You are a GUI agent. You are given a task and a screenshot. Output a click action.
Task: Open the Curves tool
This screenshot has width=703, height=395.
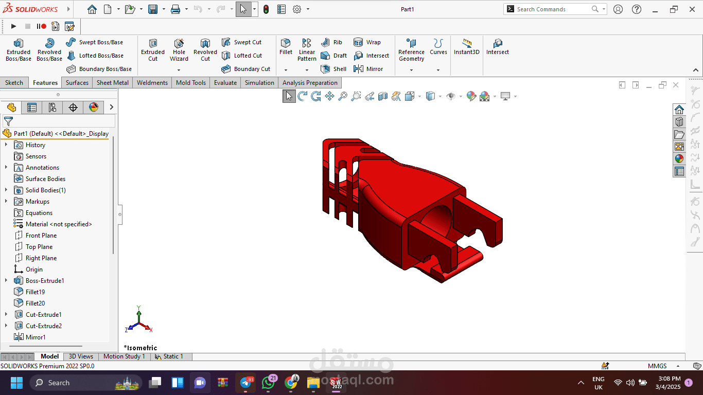coord(438,46)
